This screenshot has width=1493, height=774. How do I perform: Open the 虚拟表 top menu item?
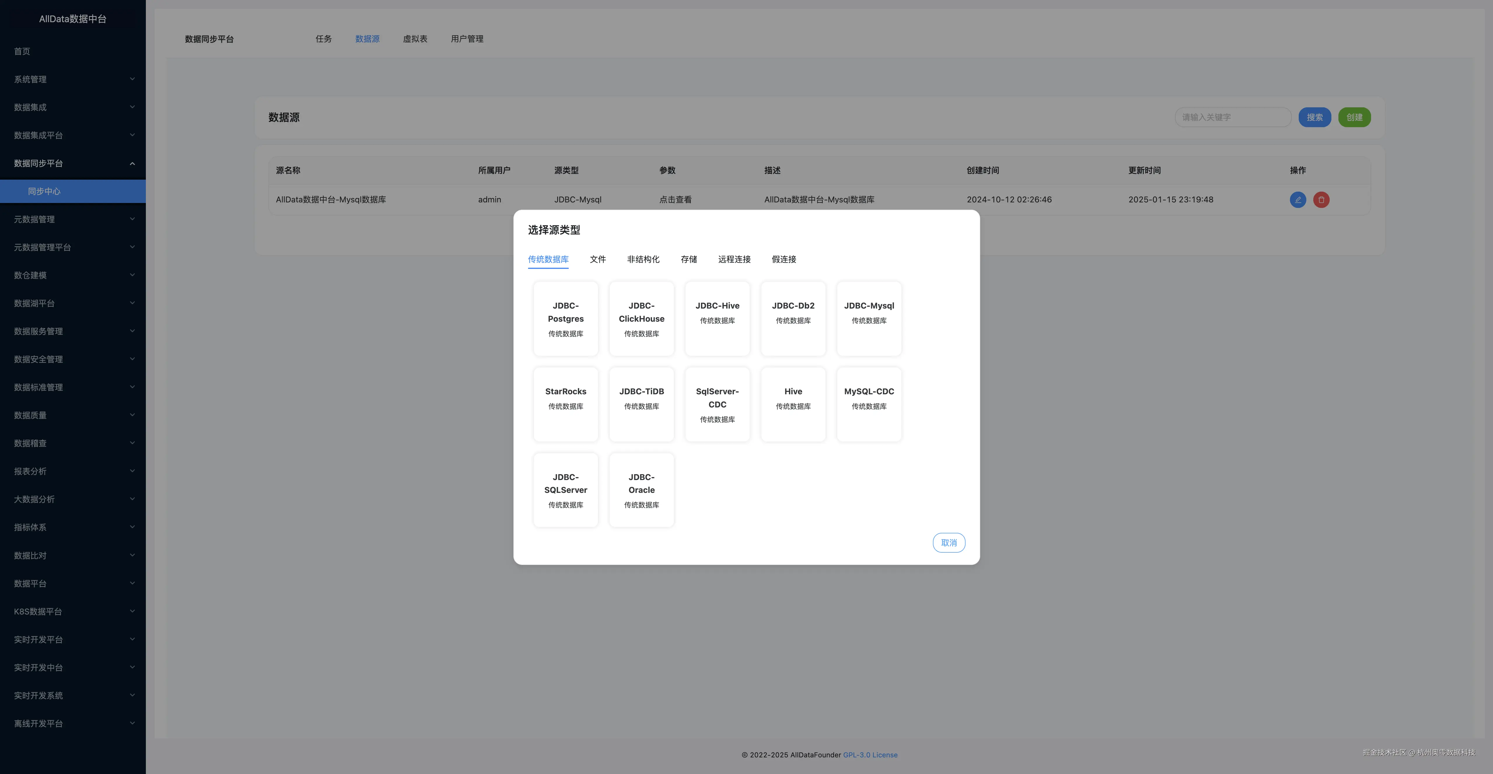[415, 39]
